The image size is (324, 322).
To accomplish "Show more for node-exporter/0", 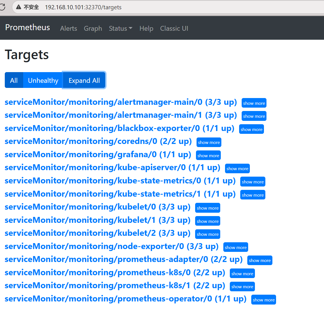I will (x=236, y=247).
